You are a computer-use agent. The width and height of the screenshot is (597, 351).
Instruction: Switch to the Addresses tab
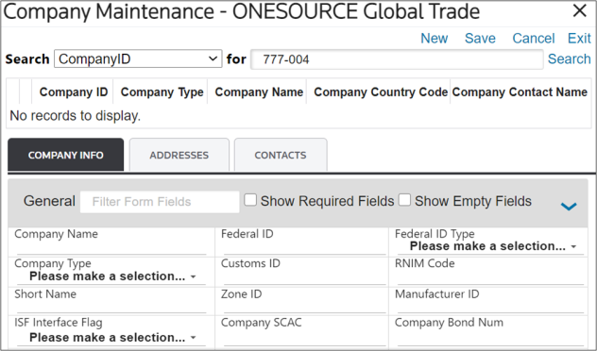179,155
